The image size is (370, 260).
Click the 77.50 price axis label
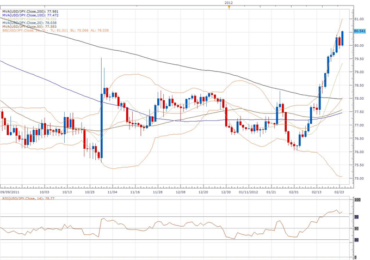coord(359,112)
